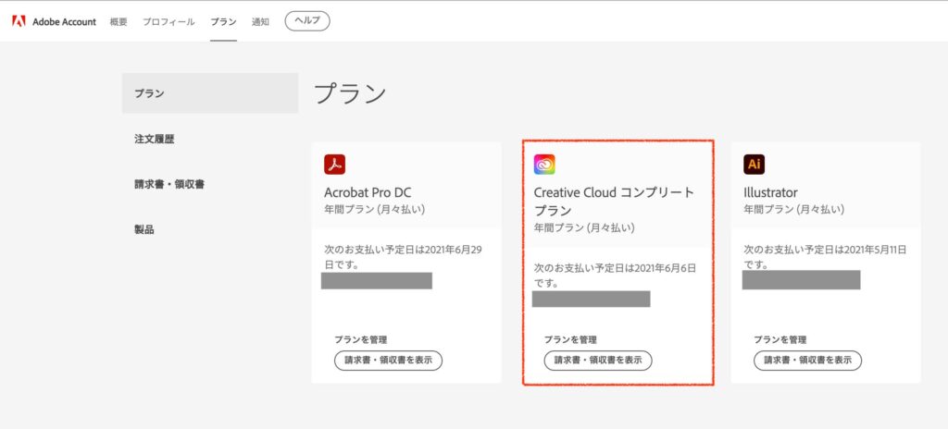Screen dimensions: 948x429
Task: Show 請求書・領収書を表示 for Acrobat Pro DC
Action: (x=388, y=360)
